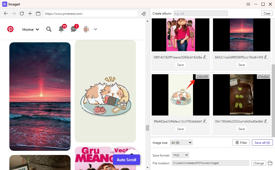Reload the Pinterest page
This screenshot has width=275, height=170.
click(x=22, y=13)
